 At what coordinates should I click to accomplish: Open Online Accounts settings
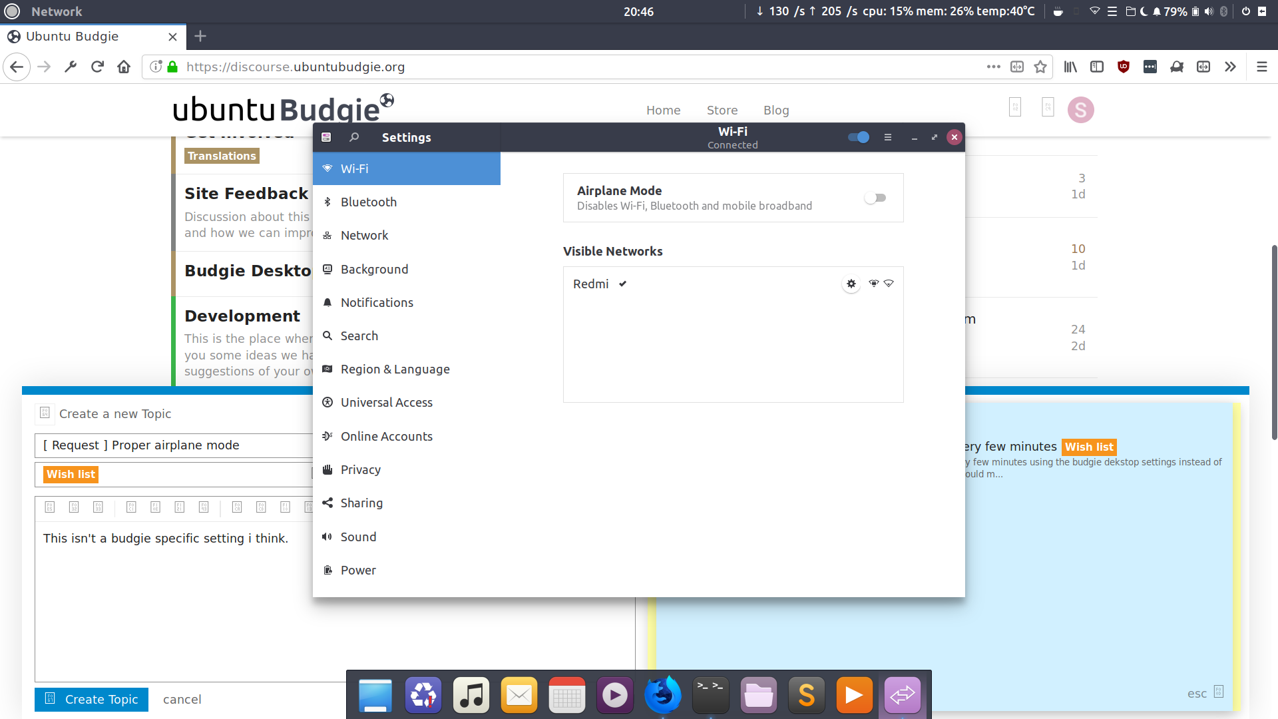click(x=407, y=436)
